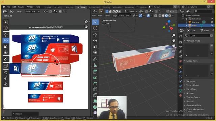The image size is (216, 121).
Task: Toggle X-ray display in viewport header
Action: pos(156,16)
